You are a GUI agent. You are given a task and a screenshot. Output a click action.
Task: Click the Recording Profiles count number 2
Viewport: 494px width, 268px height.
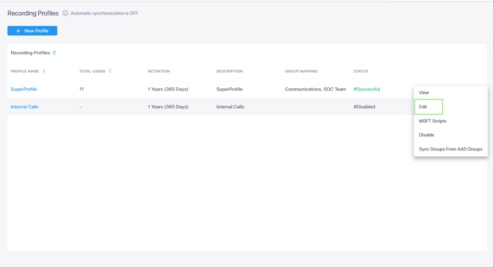[x=54, y=52]
